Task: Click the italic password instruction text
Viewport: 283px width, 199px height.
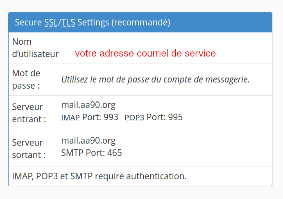Action: (x=155, y=80)
